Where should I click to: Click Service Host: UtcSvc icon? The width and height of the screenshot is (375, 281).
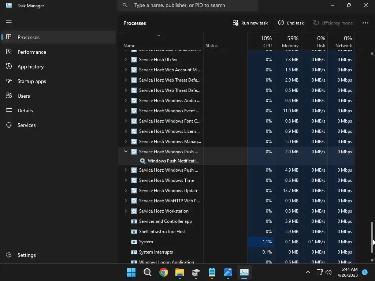pyautogui.click(x=134, y=60)
